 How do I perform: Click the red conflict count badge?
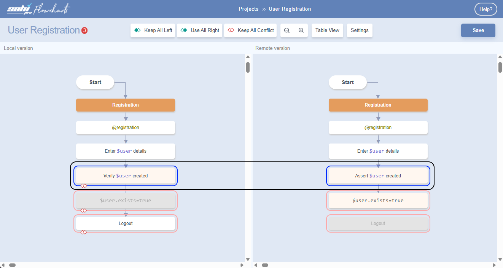coord(84,30)
